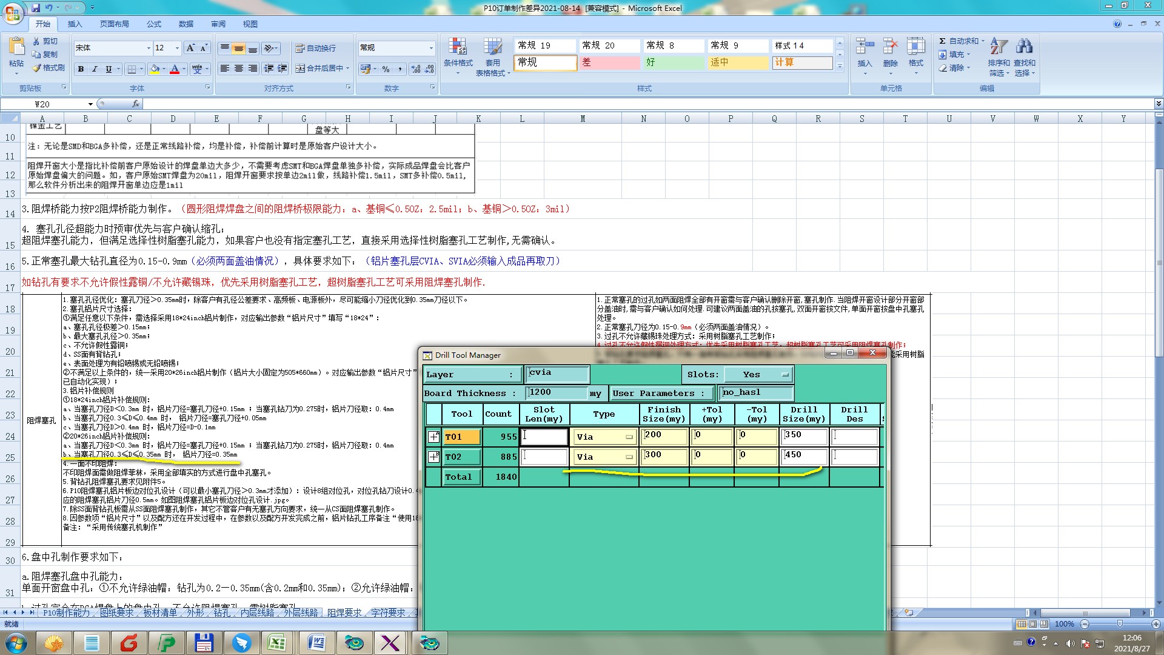Switch to the 钻孔 sheet tab

(221, 613)
